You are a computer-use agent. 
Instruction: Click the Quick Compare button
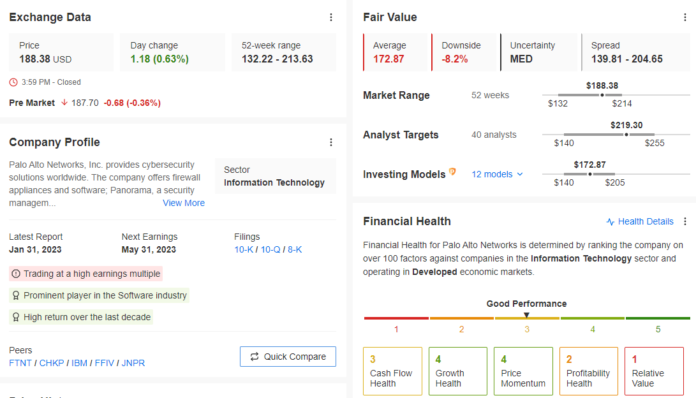tap(288, 357)
